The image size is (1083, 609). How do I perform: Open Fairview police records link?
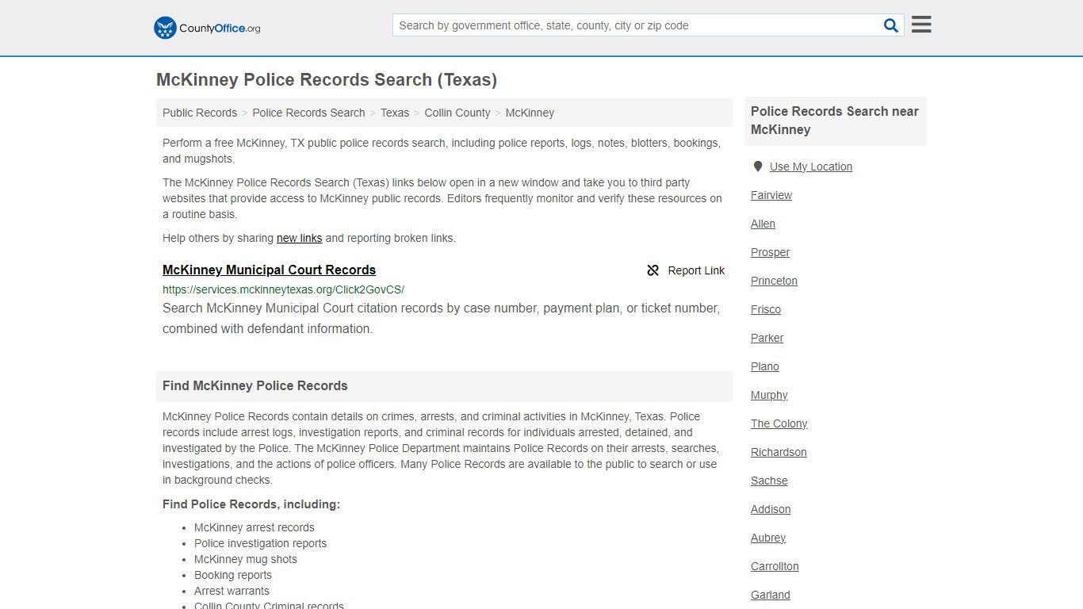coord(771,195)
